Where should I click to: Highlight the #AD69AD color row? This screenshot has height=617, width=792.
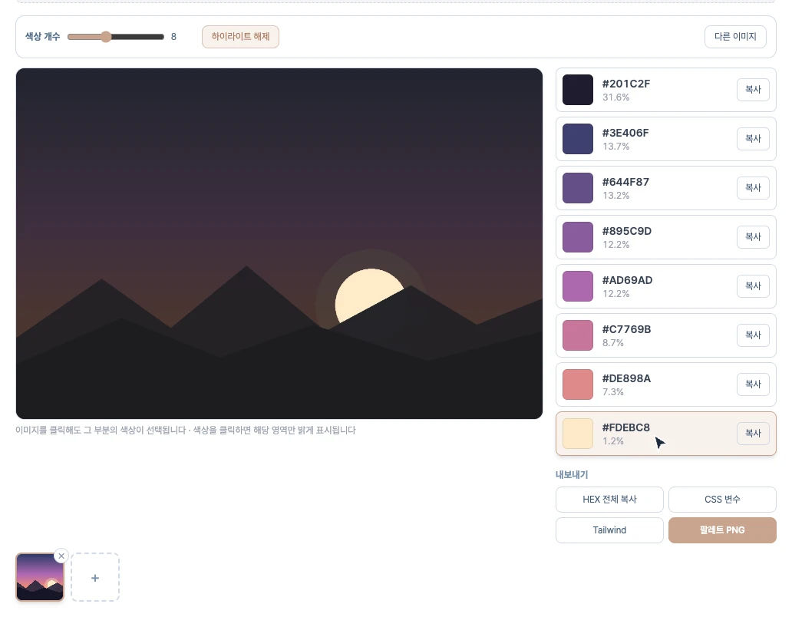[665, 286]
